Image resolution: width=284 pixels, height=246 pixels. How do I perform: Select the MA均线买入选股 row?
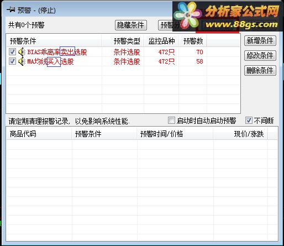(123, 61)
